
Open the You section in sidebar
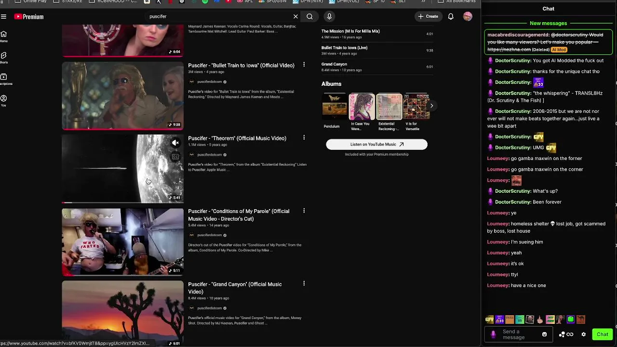pyautogui.click(x=3, y=100)
